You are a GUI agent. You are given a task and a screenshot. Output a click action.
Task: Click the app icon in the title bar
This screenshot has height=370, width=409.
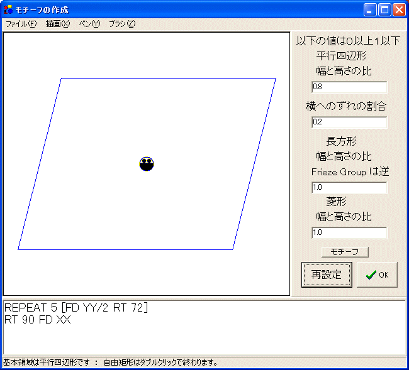coord(8,9)
